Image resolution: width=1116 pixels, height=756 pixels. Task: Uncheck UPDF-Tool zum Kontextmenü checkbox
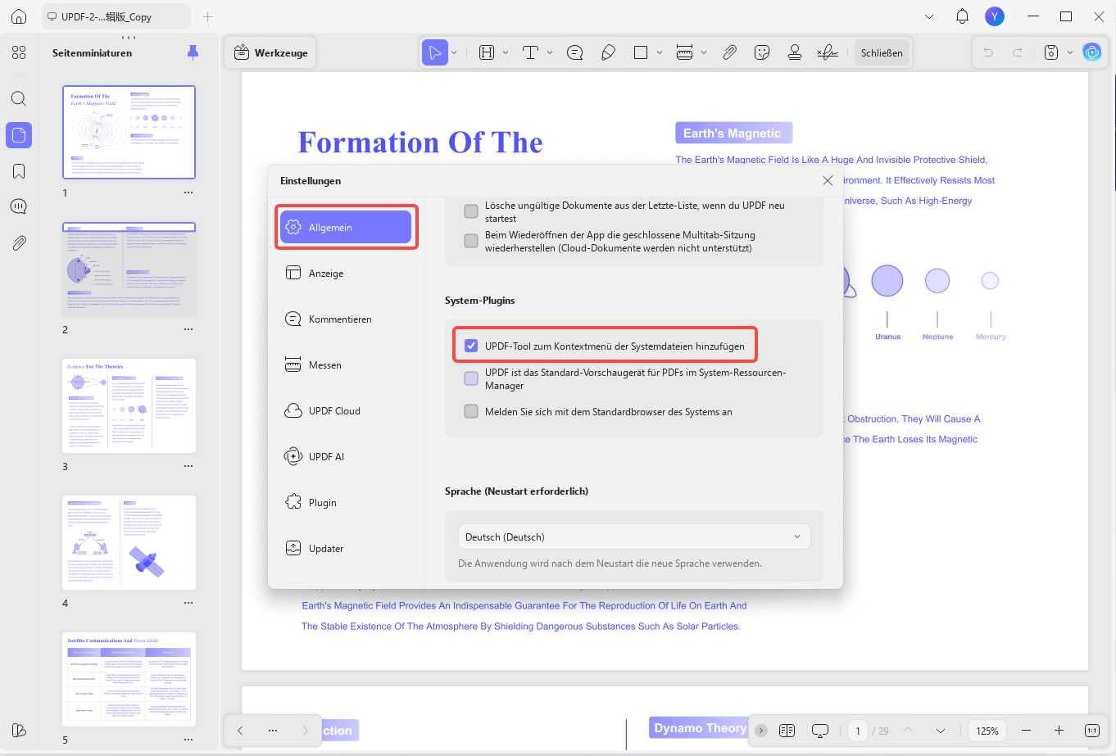point(471,346)
